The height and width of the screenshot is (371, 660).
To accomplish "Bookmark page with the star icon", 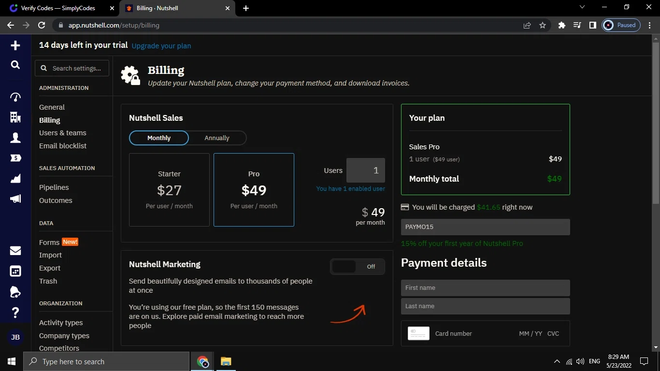I will tap(543, 25).
